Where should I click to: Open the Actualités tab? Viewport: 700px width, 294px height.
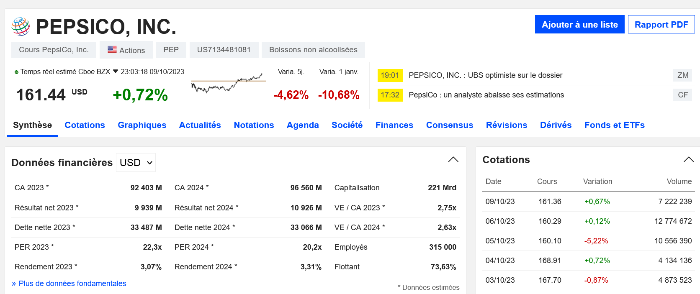coord(200,125)
